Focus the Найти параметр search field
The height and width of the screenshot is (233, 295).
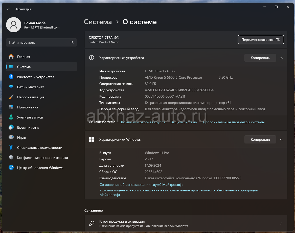click(41, 42)
